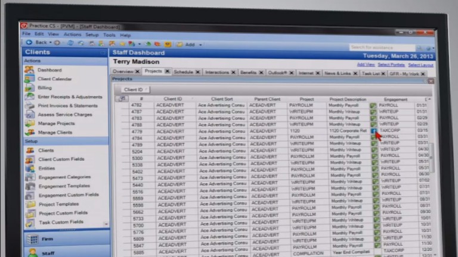Click the Print Invoices & Statements printer icon
This screenshot has width=458, height=257.
[29, 105]
